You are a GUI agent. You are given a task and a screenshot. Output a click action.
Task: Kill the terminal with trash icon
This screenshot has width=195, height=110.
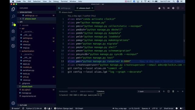tap(173, 91)
